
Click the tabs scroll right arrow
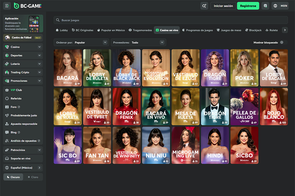point(285,30)
